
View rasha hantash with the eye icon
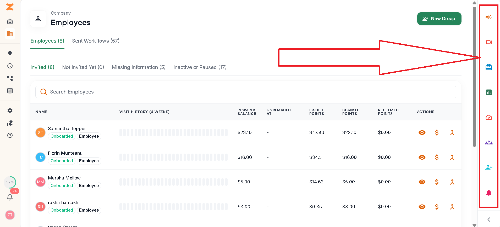pyautogui.click(x=422, y=207)
